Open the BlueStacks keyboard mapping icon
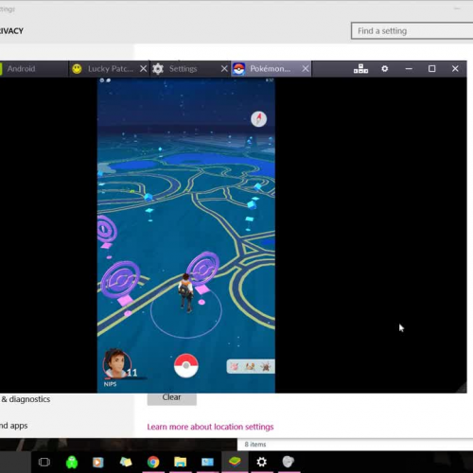Image resolution: width=473 pixels, height=473 pixels. (x=360, y=68)
